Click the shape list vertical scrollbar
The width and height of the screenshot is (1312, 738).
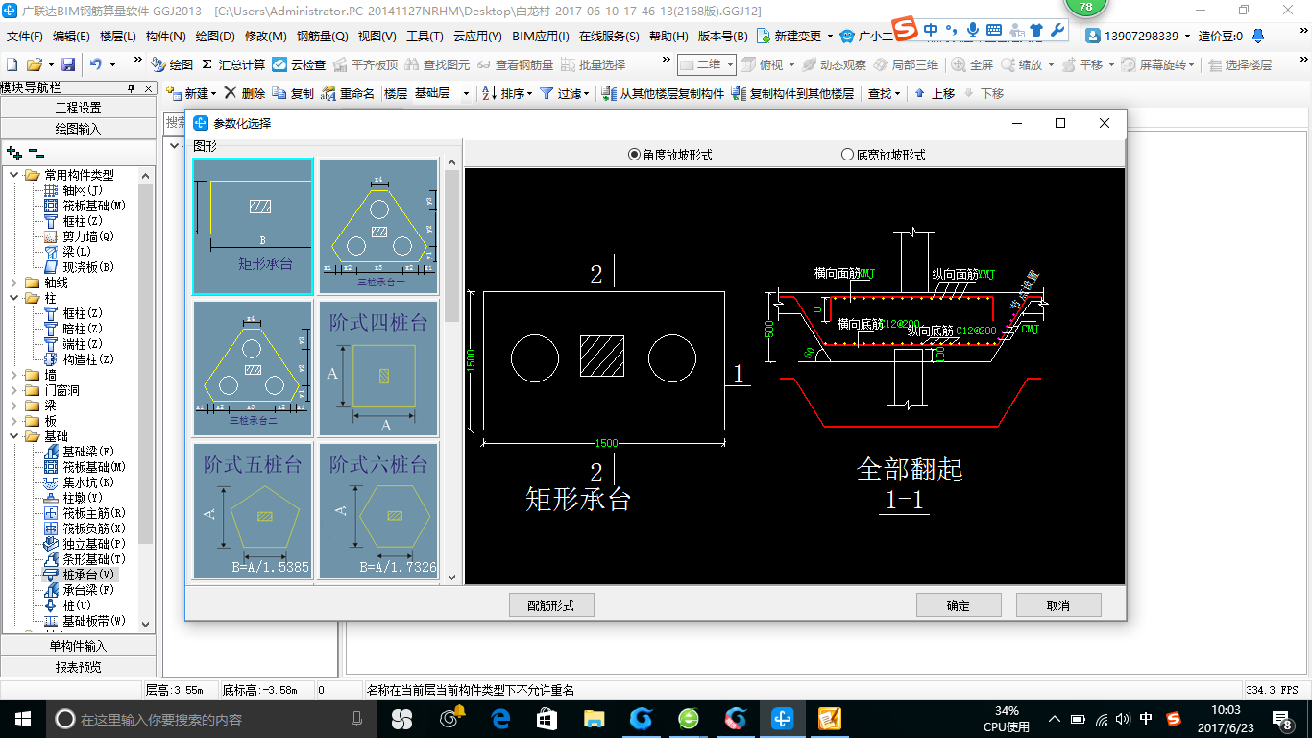tap(451, 370)
